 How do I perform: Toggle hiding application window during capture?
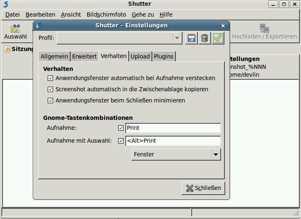pos(50,78)
